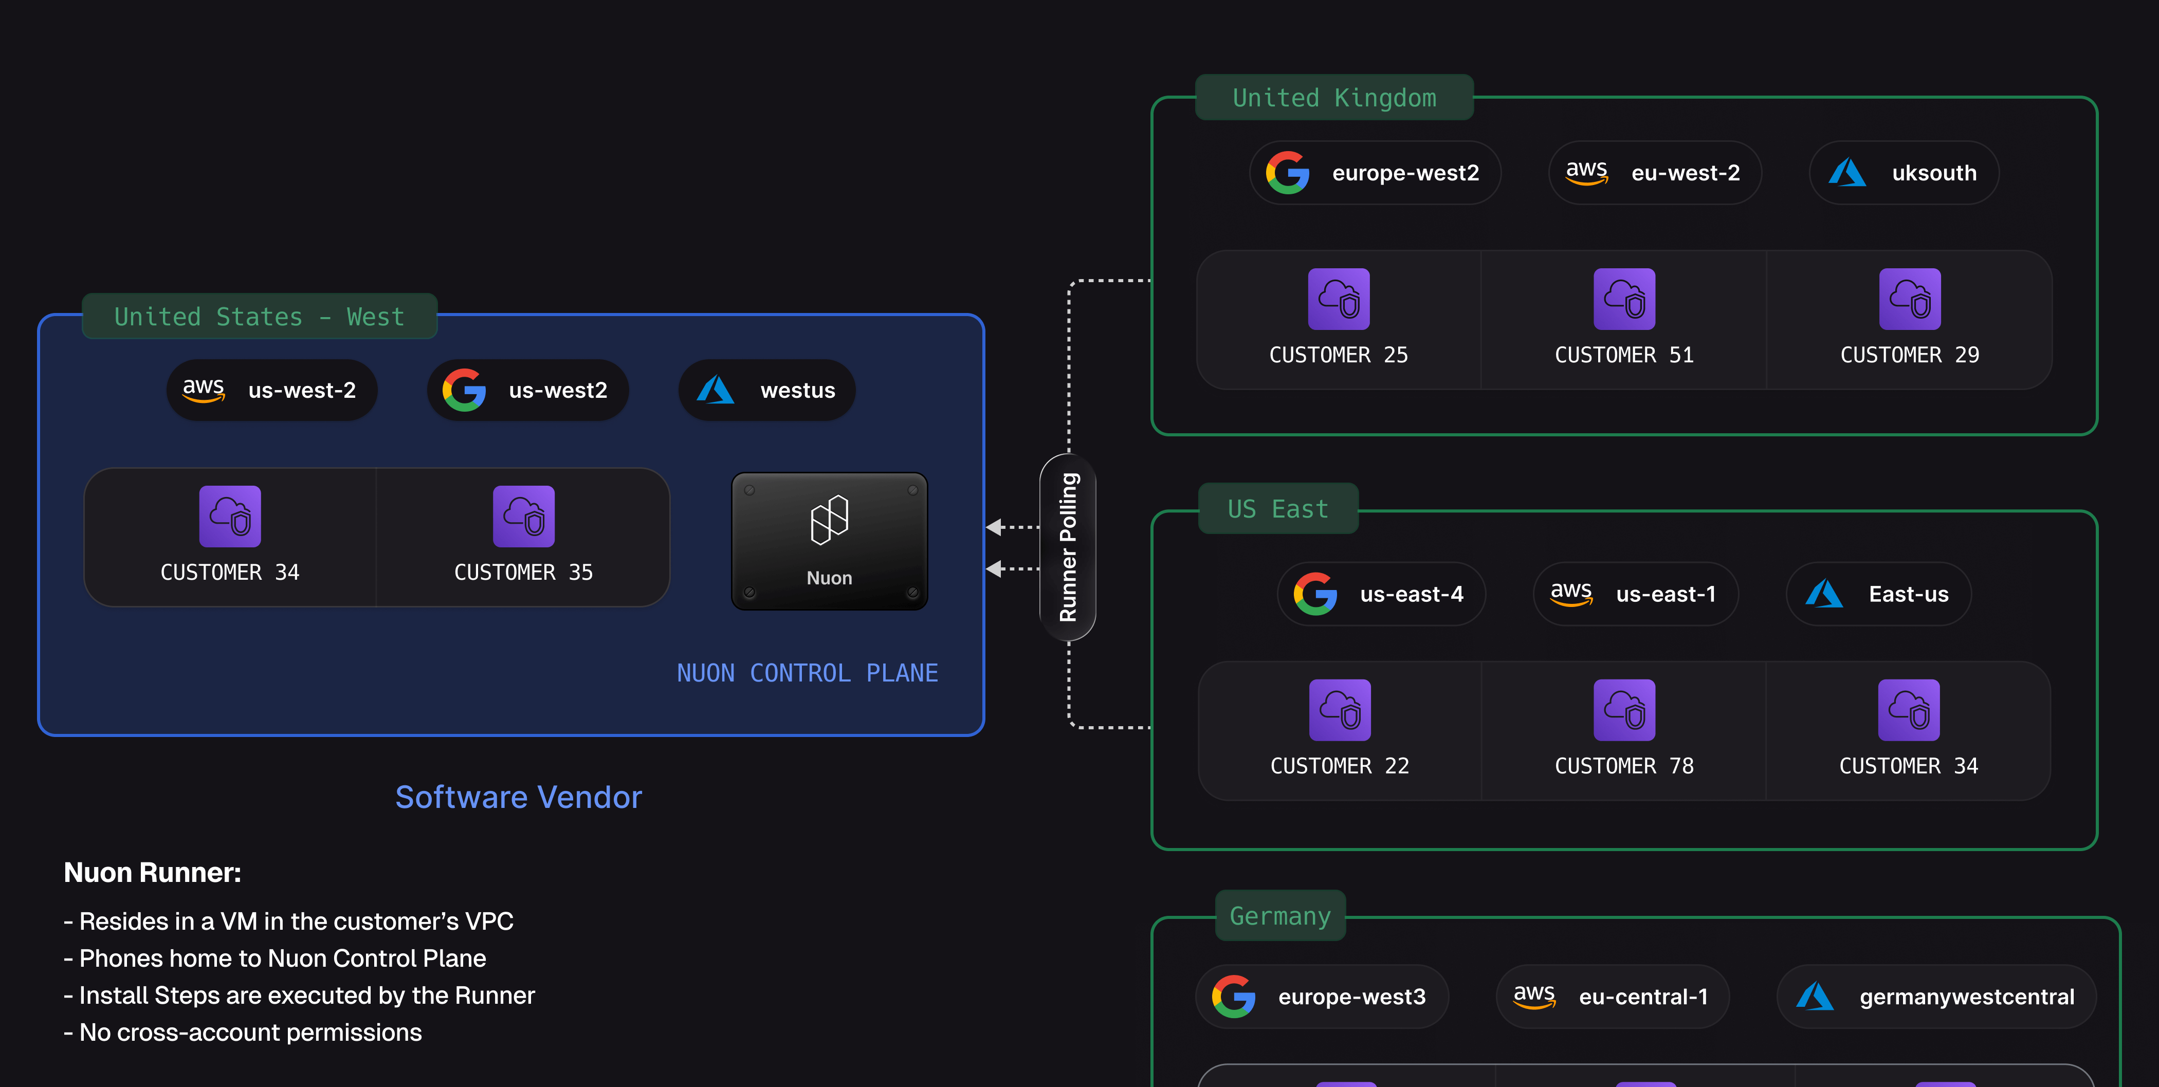Select the Customer 34 shield icon under United States

(x=230, y=517)
